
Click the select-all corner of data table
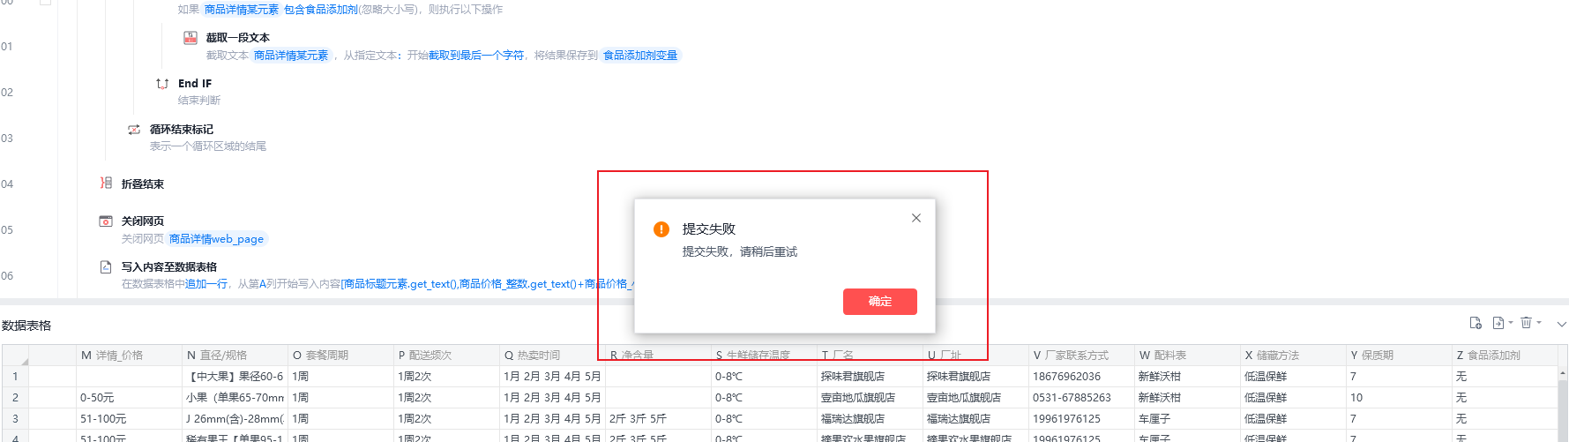pos(15,356)
